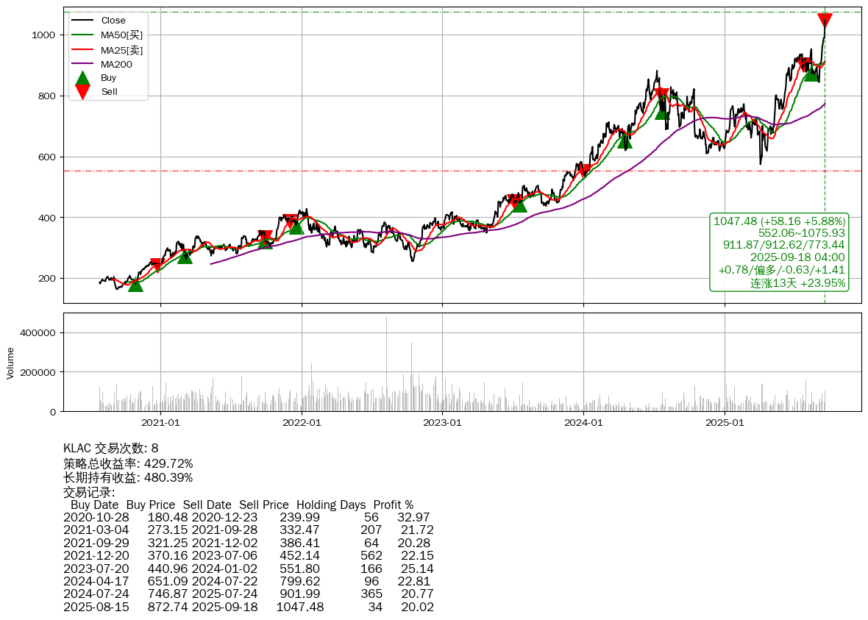The image size is (868, 620).
Task: Click the red Sell marker at 2024-01 near 552
Action: pyautogui.click(x=584, y=171)
